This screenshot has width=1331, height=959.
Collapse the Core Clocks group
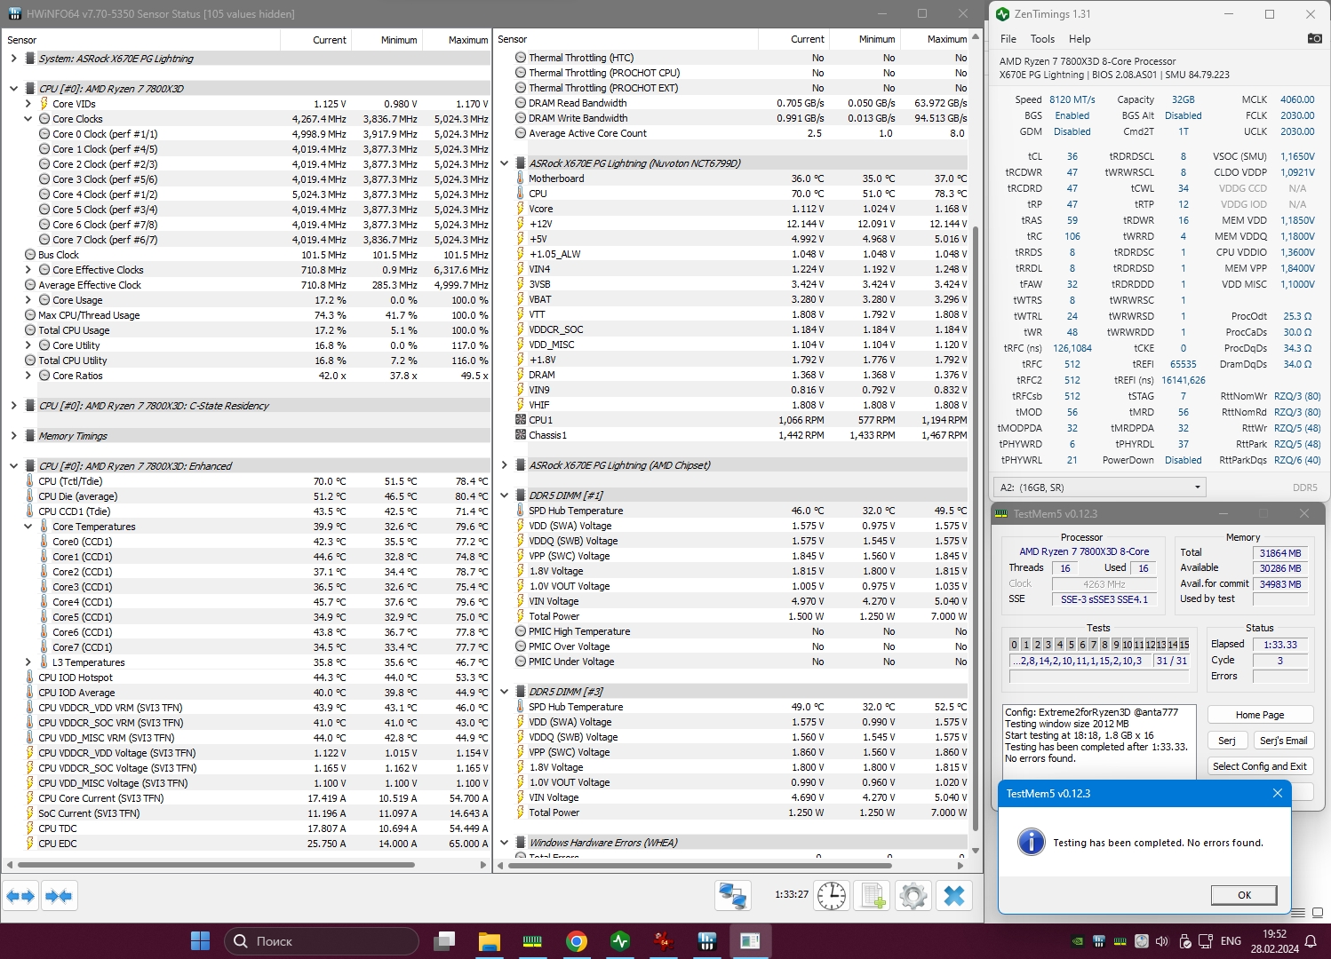point(28,119)
